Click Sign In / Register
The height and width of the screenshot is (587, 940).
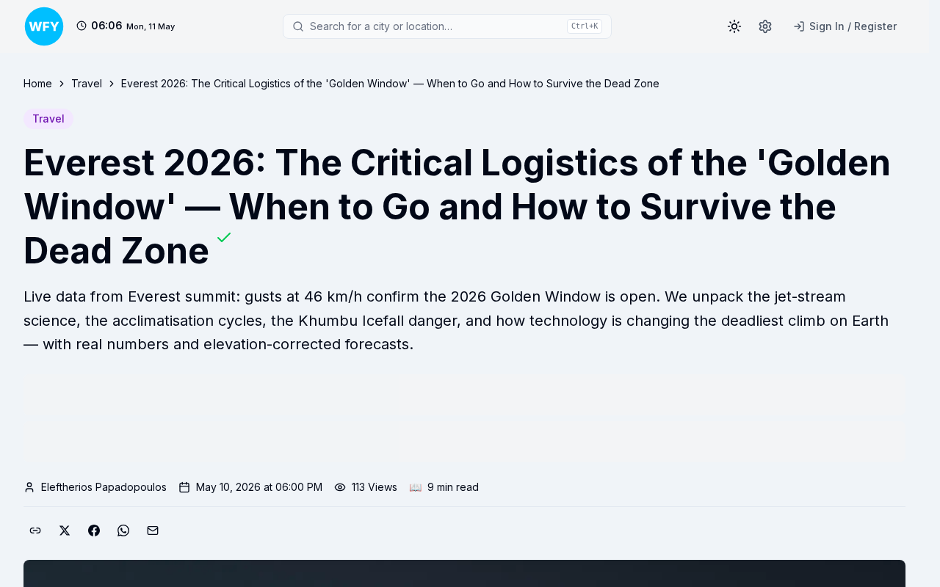coord(845,26)
